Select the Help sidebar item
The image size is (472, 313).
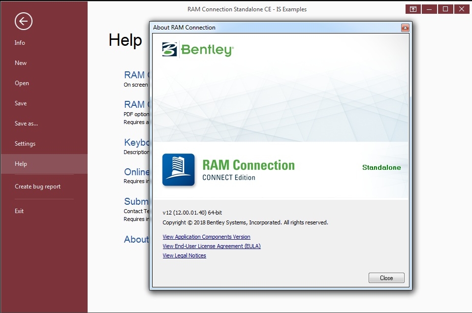tap(44, 164)
